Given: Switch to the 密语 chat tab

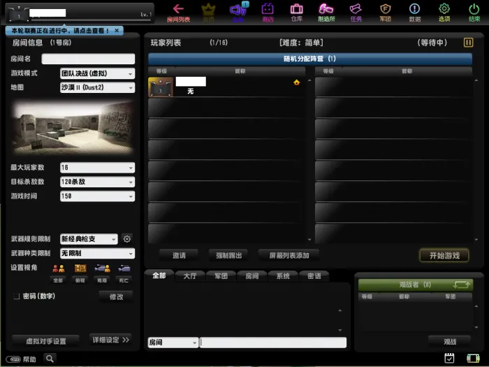Looking at the screenshot, I should (x=314, y=276).
